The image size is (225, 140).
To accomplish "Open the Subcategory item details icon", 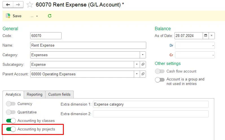I will pyautogui.click(x=143, y=65).
